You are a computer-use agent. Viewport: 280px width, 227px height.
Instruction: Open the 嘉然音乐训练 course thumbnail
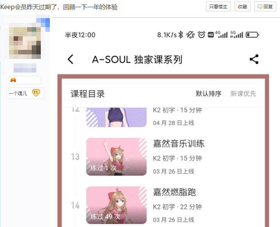116,157
